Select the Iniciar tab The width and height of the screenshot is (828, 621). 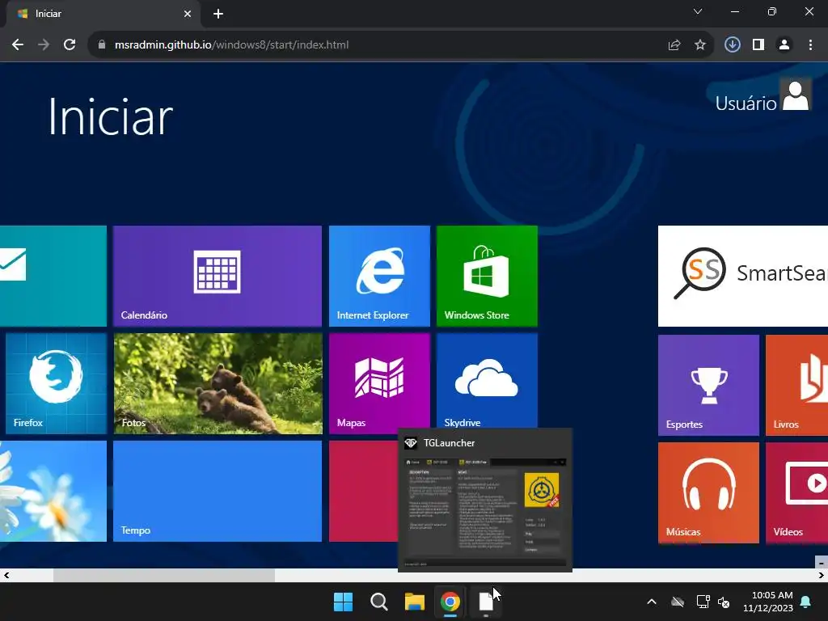point(103,14)
